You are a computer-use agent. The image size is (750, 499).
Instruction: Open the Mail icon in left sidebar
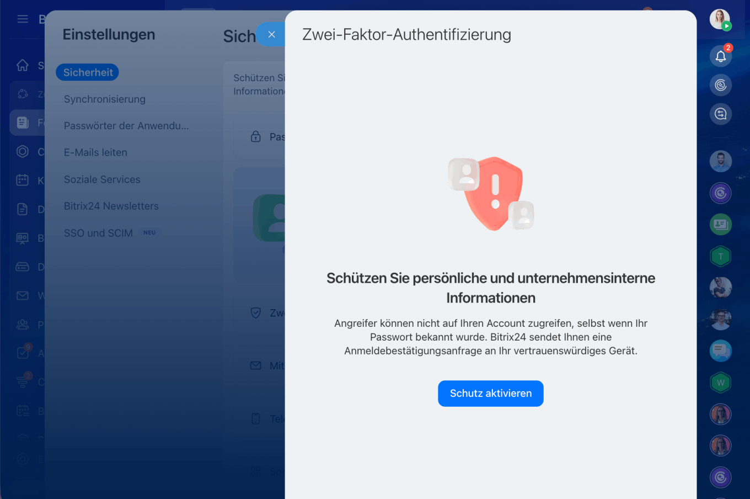[22, 295]
